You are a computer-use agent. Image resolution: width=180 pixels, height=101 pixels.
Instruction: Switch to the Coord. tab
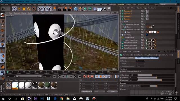(131, 58)
